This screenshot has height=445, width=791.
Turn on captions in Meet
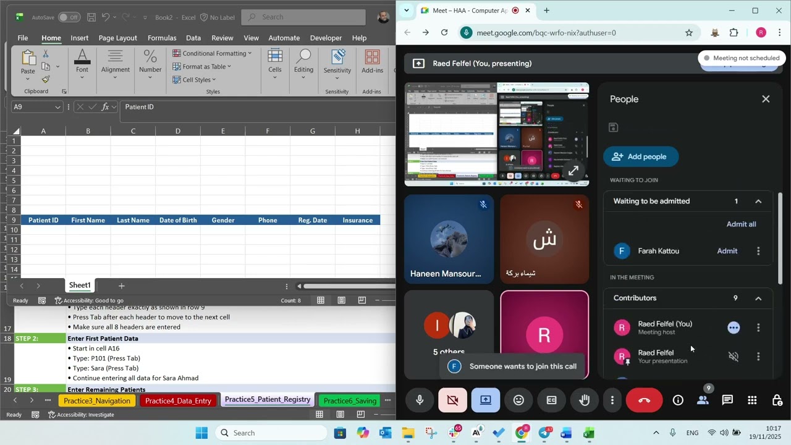point(551,400)
